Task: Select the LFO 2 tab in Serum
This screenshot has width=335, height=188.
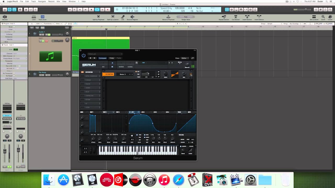Action: click(x=143, y=112)
